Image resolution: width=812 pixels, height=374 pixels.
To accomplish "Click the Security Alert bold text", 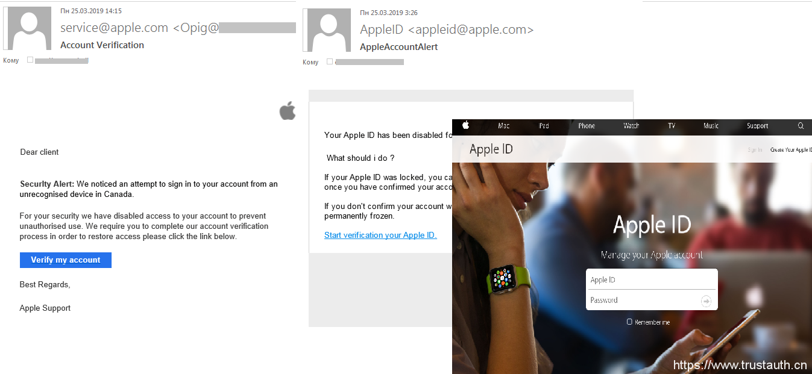I will (x=47, y=184).
